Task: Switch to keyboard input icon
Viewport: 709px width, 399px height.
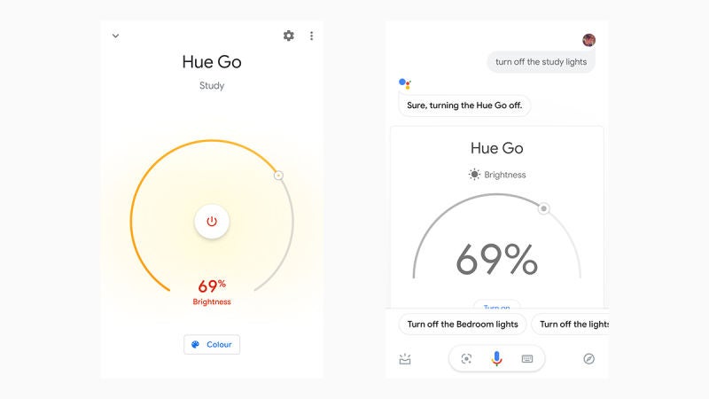Action: coord(527,358)
